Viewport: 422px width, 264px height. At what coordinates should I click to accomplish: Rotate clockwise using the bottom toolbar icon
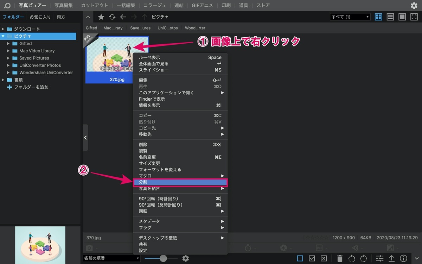click(x=364, y=258)
